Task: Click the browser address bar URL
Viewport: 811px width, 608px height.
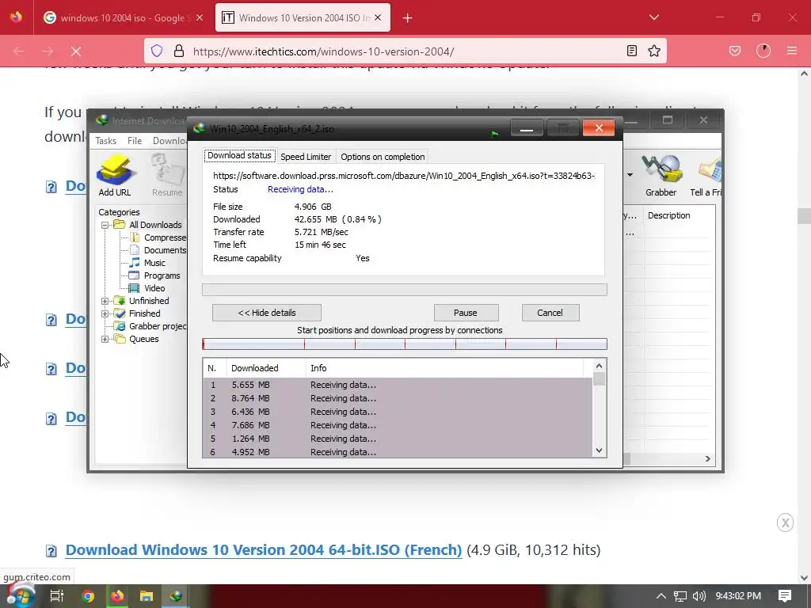Action: (323, 51)
